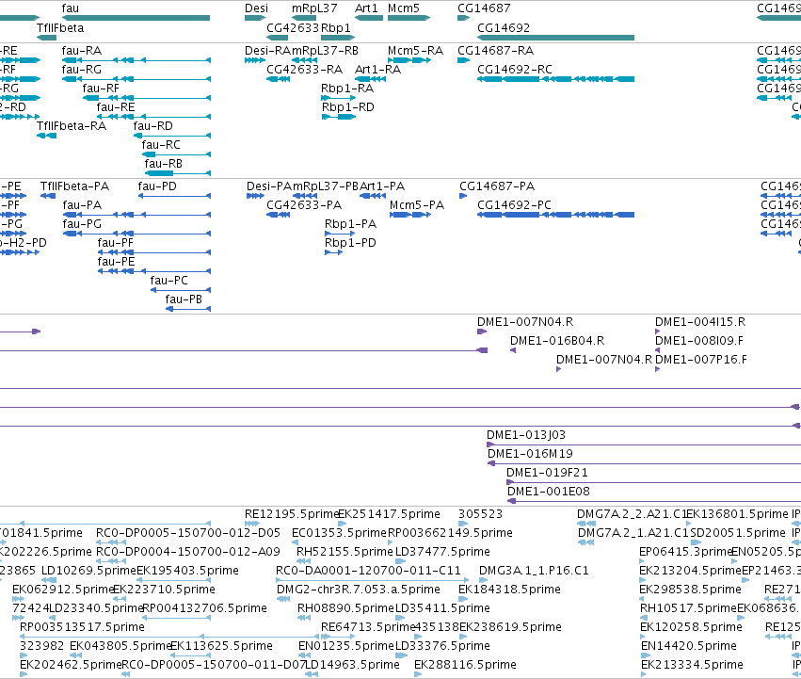This screenshot has height=679, width=801.
Task: Select the DME1-001E08 BAC clone
Action: [654, 501]
